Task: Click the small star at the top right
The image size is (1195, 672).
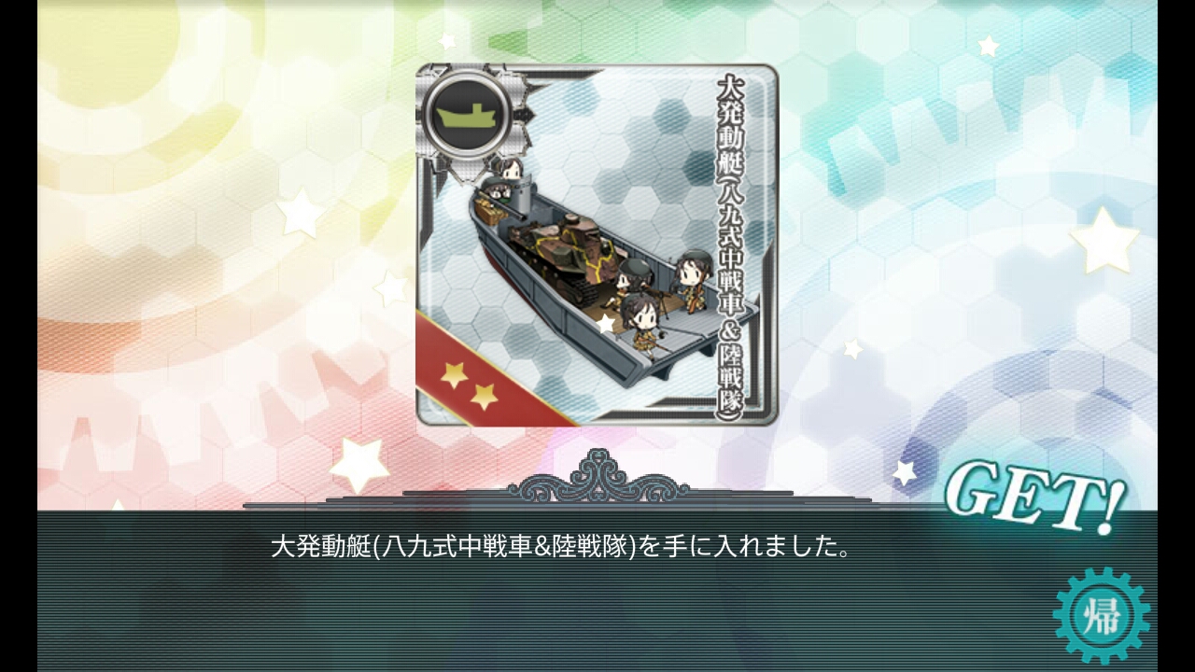Action: coord(988,45)
